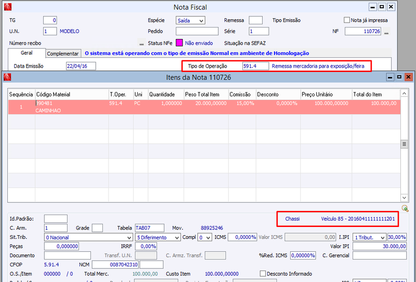Select the CAMINHAO item row in grid
416x282 pixels.
coord(204,107)
